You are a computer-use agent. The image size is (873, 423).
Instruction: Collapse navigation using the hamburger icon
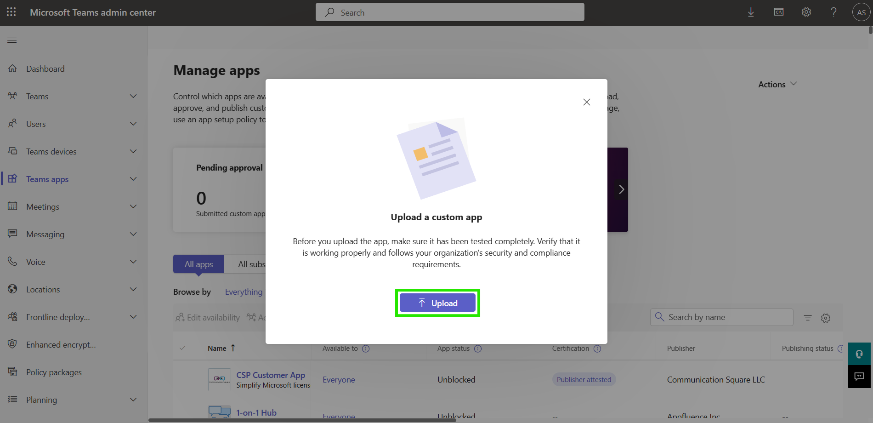coord(12,40)
